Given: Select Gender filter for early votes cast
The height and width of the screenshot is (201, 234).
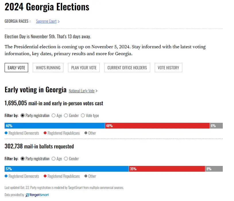Looking at the screenshot, I should coord(66,116).
